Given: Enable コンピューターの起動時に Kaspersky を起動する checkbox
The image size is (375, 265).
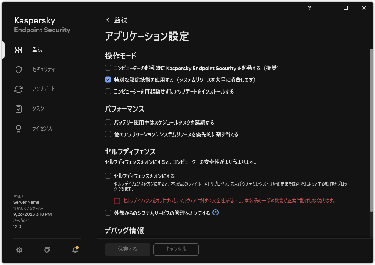Looking at the screenshot, I should pos(108,68).
